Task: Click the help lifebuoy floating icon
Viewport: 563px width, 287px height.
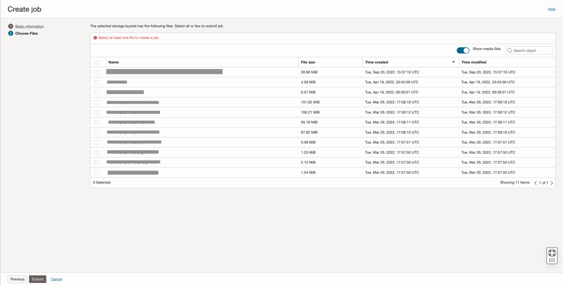Action: click(552, 253)
